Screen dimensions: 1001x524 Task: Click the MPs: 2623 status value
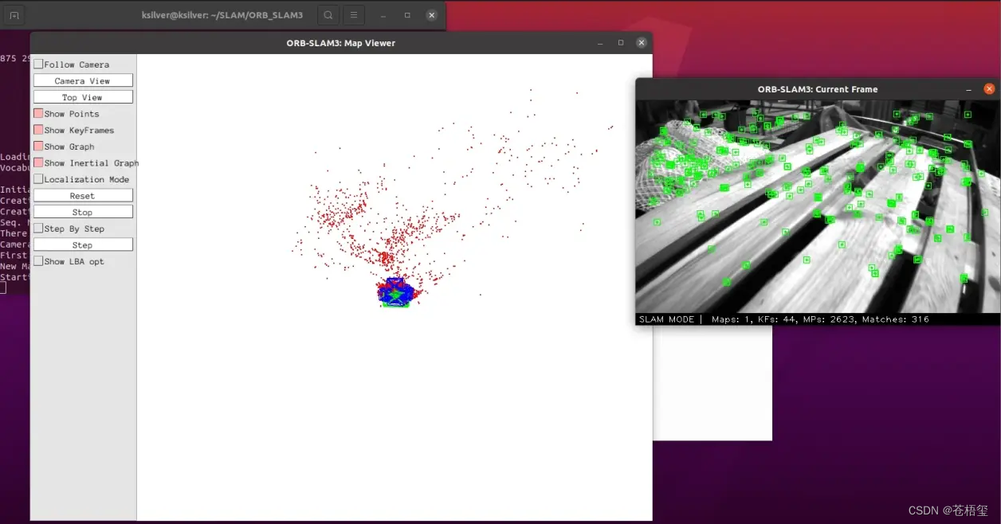[830, 319]
